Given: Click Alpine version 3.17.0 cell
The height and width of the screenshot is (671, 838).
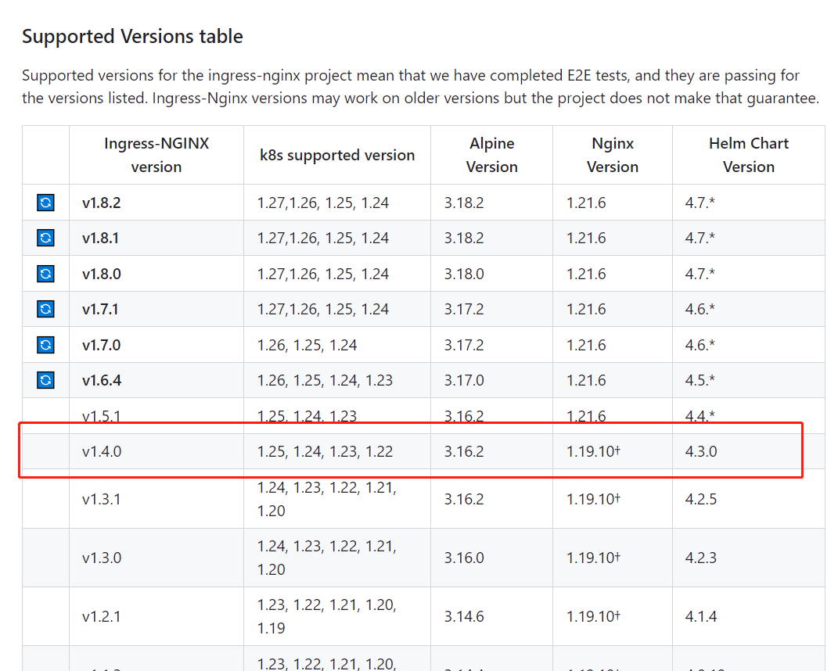Looking at the screenshot, I should pos(491,380).
